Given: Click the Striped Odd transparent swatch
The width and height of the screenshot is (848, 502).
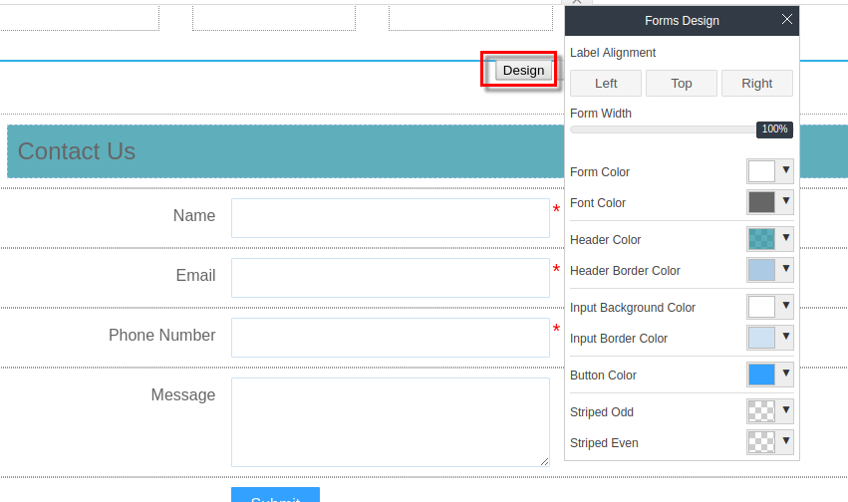Looking at the screenshot, I should (761, 411).
